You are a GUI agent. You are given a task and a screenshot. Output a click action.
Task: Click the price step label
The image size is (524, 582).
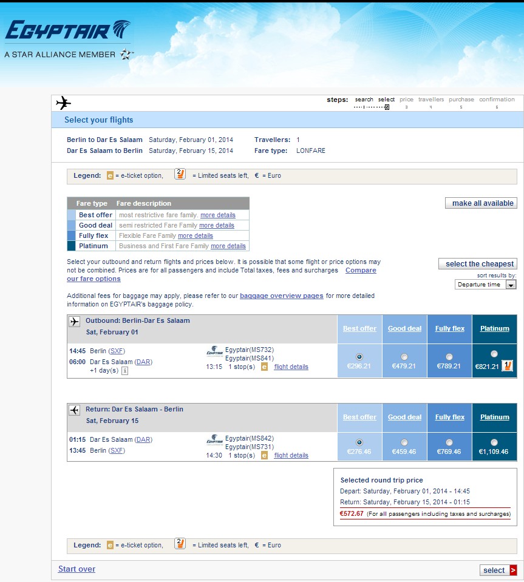[x=406, y=100]
